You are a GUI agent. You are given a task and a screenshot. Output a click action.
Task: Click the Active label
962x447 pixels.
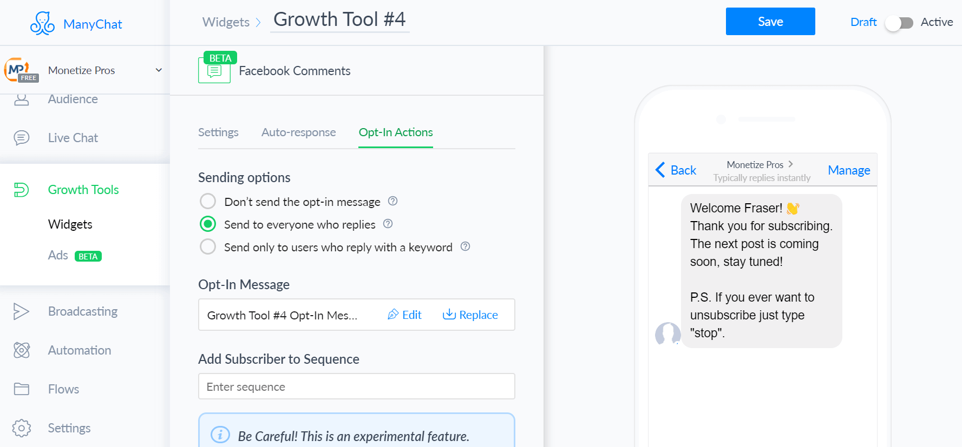[x=937, y=22]
